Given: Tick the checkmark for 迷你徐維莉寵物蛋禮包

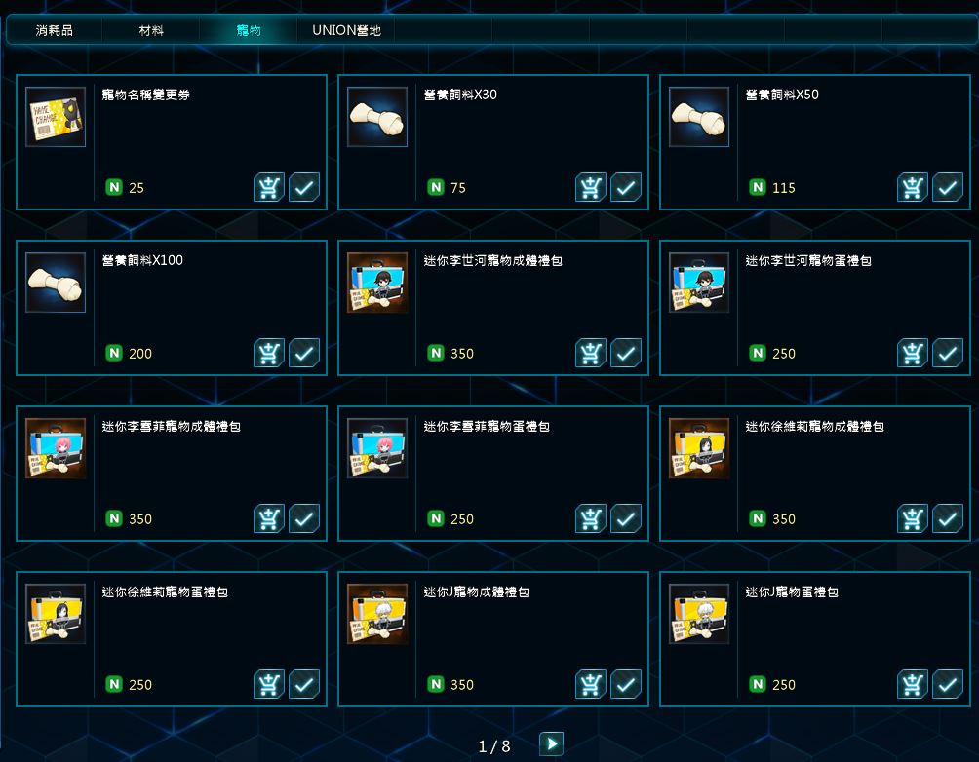Looking at the screenshot, I should (304, 684).
